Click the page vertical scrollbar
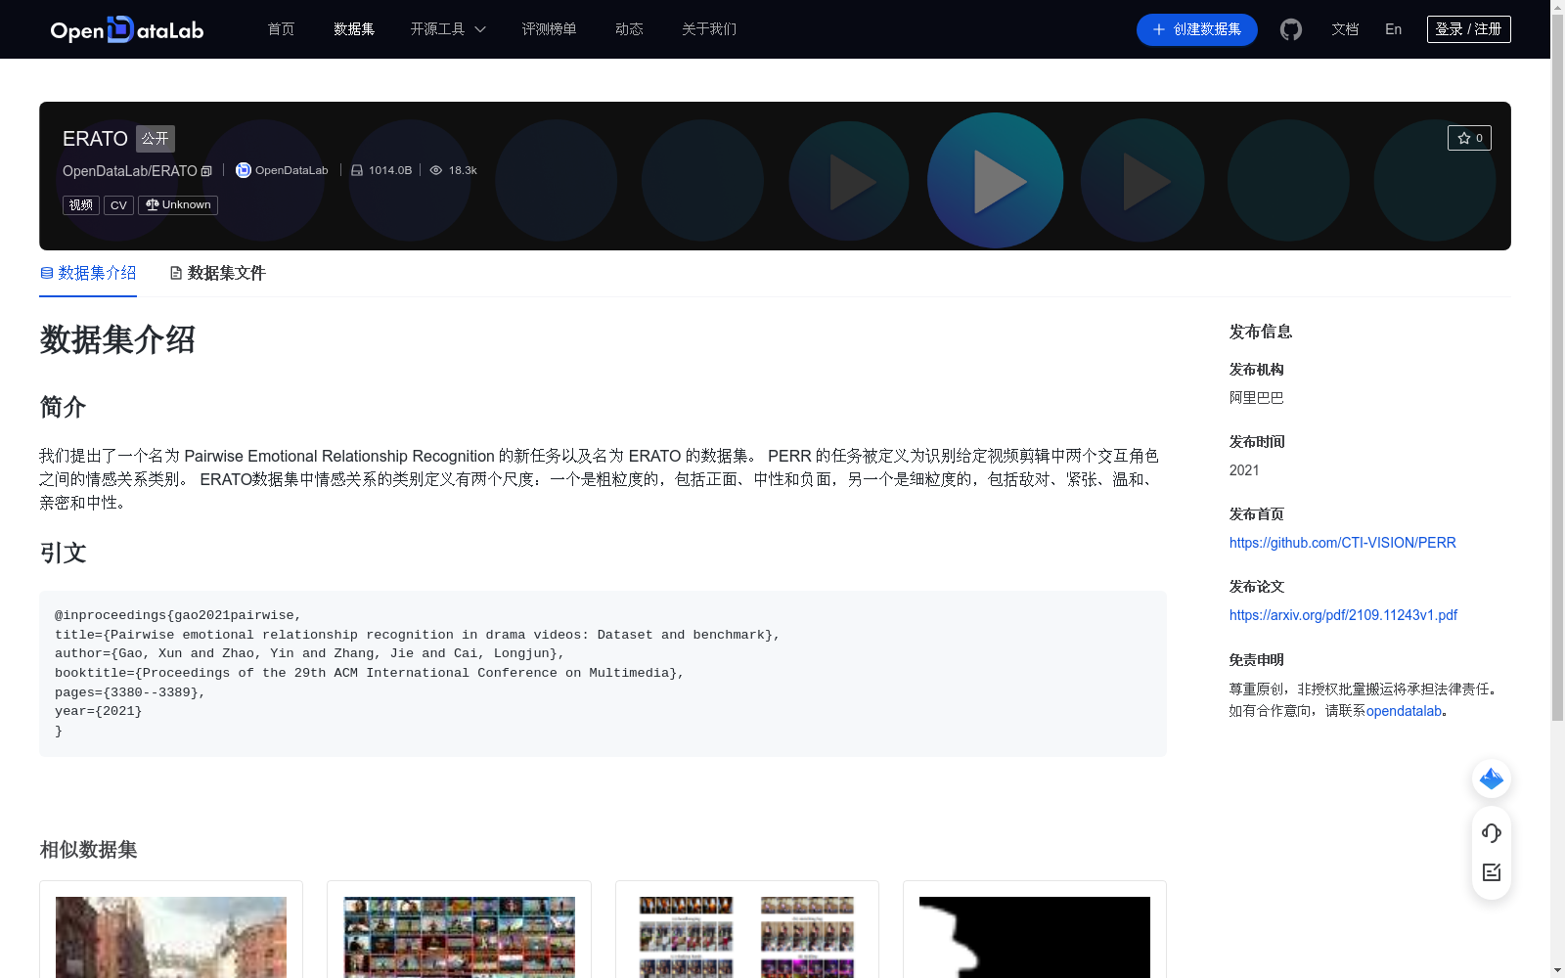Image resolution: width=1565 pixels, height=978 pixels. point(1557,368)
